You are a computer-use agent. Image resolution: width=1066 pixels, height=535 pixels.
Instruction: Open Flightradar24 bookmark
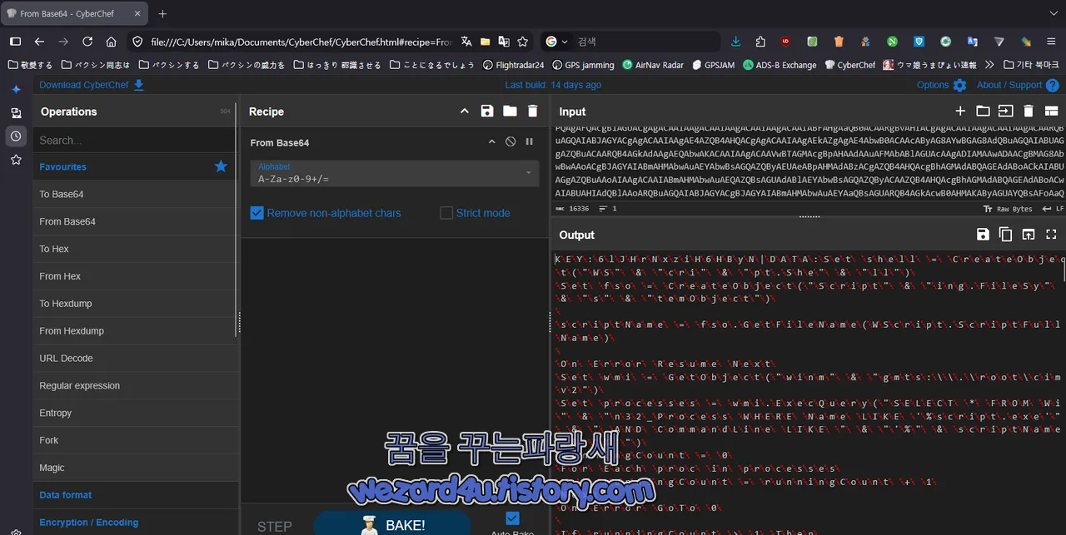click(514, 64)
